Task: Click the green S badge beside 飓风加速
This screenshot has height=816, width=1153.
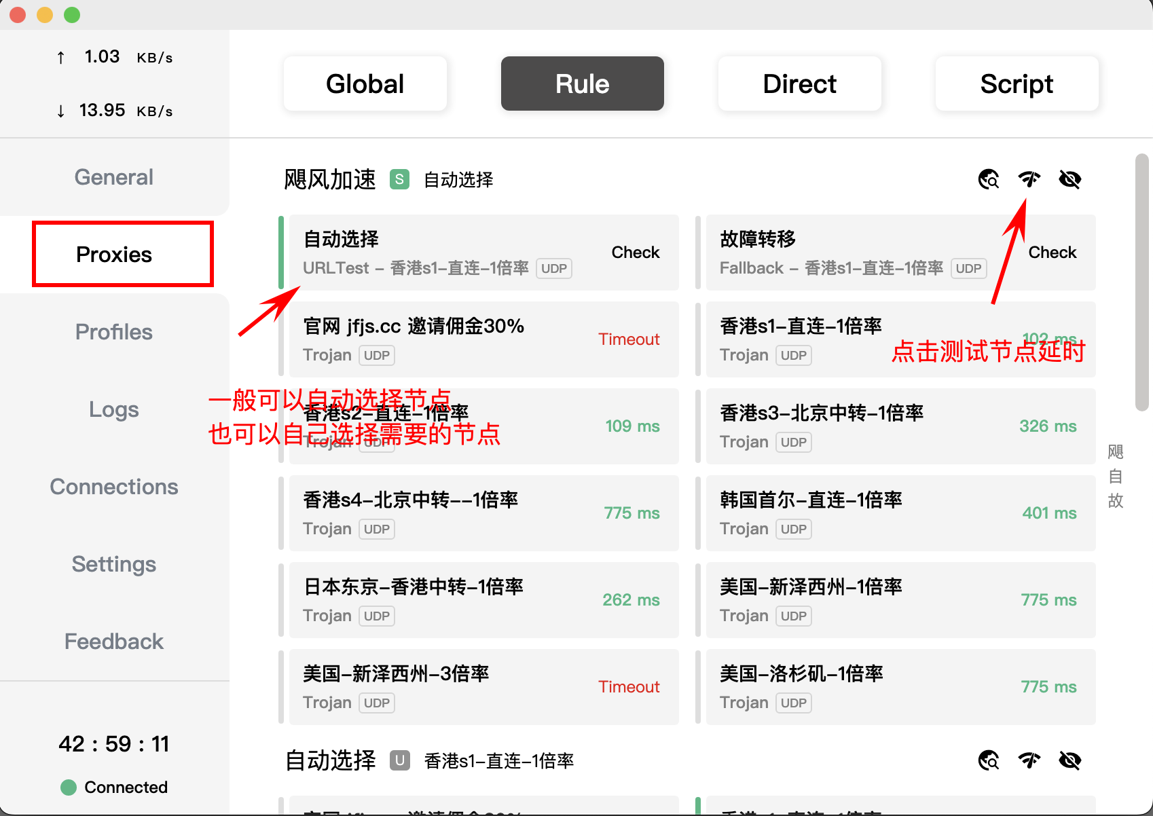Action: click(399, 179)
